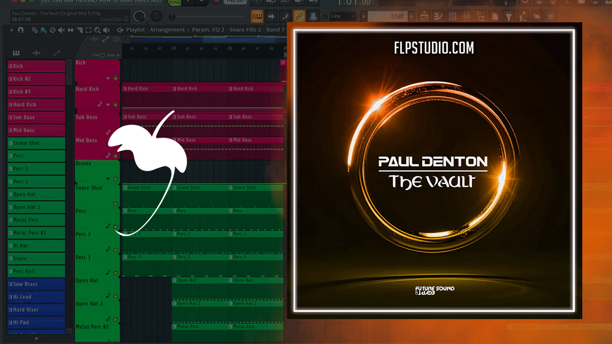Open the Line snap dropdown

343,16
